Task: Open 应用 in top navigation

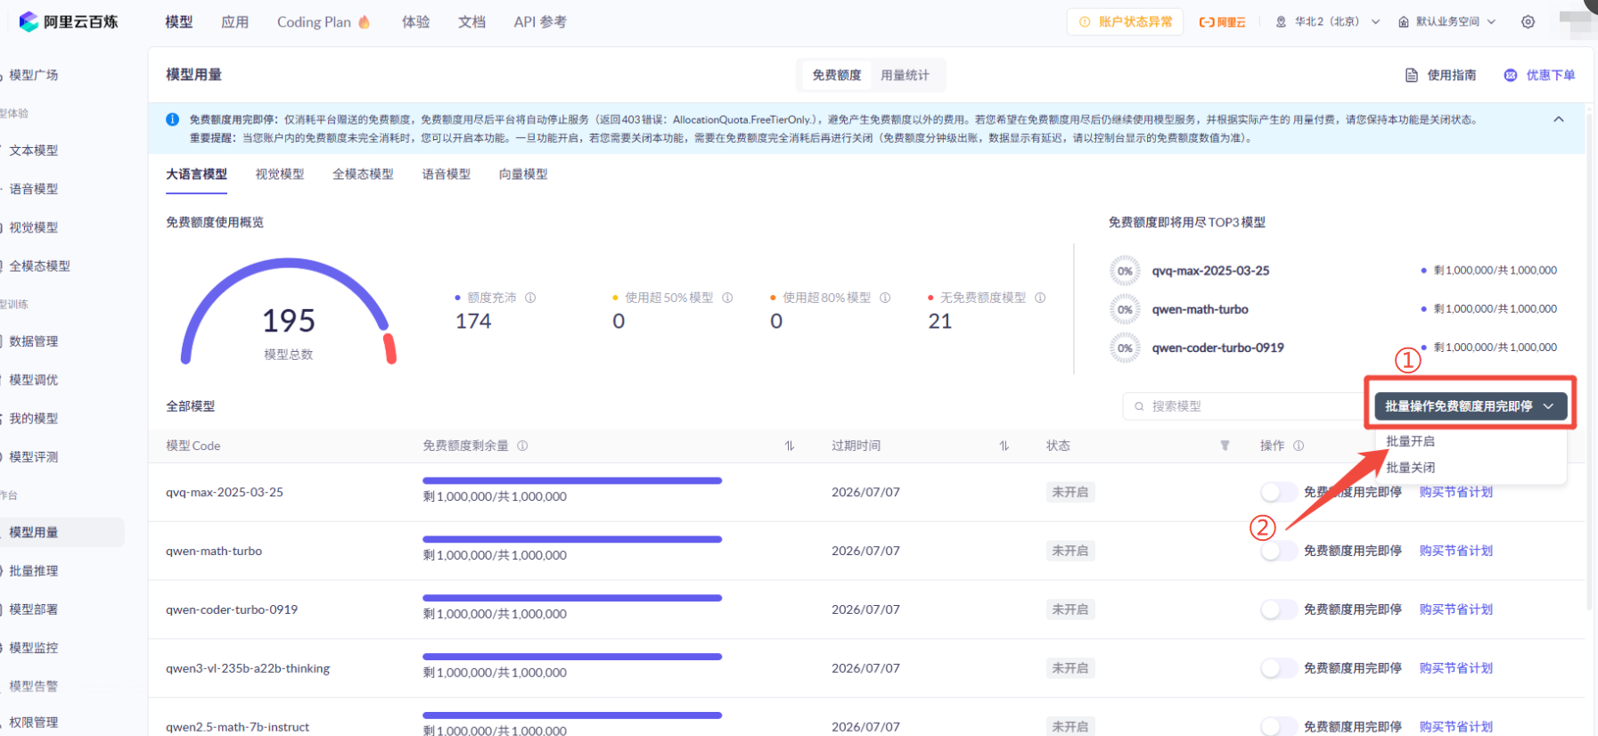Action: [x=235, y=21]
